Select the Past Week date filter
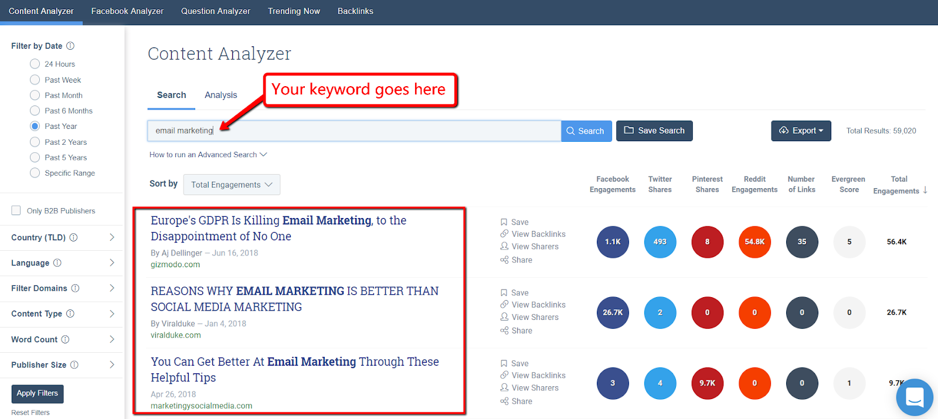Screen dimensions: 938x419 point(35,80)
